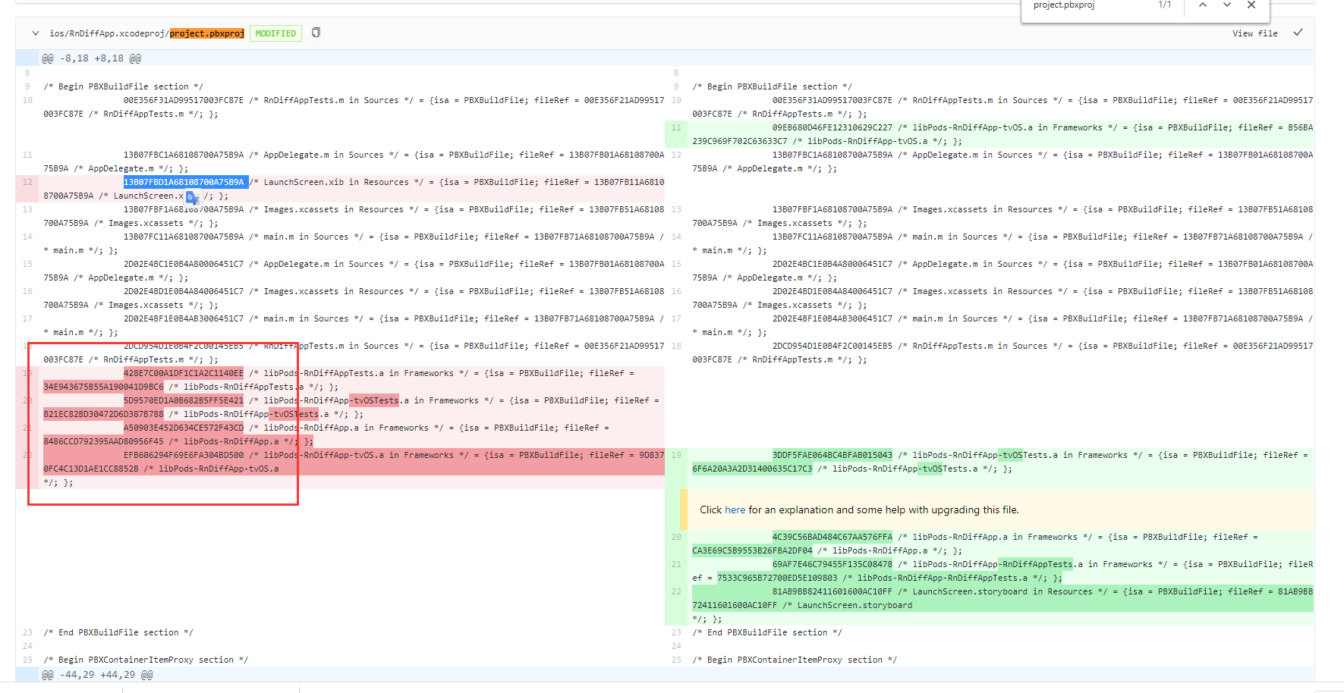1344x693 pixels.
Task: Click line number 19 in new file gutter
Action: pos(676,455)
